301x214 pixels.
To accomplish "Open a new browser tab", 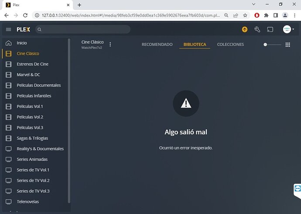I will pos(79,5).
